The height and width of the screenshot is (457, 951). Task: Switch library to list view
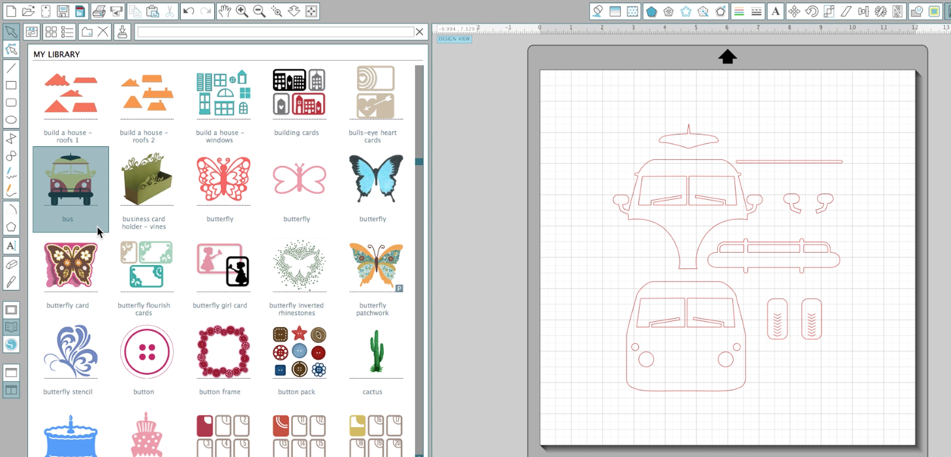67,31
